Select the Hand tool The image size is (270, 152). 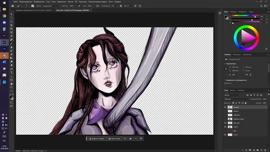pos(11,84)
